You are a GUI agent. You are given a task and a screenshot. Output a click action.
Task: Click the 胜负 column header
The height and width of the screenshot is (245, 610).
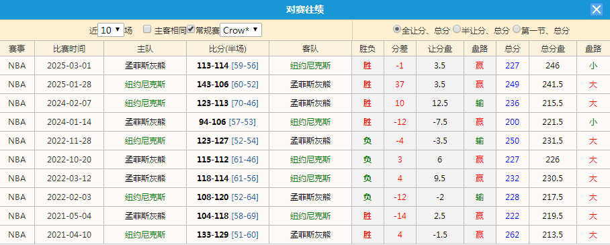[367, 48]
